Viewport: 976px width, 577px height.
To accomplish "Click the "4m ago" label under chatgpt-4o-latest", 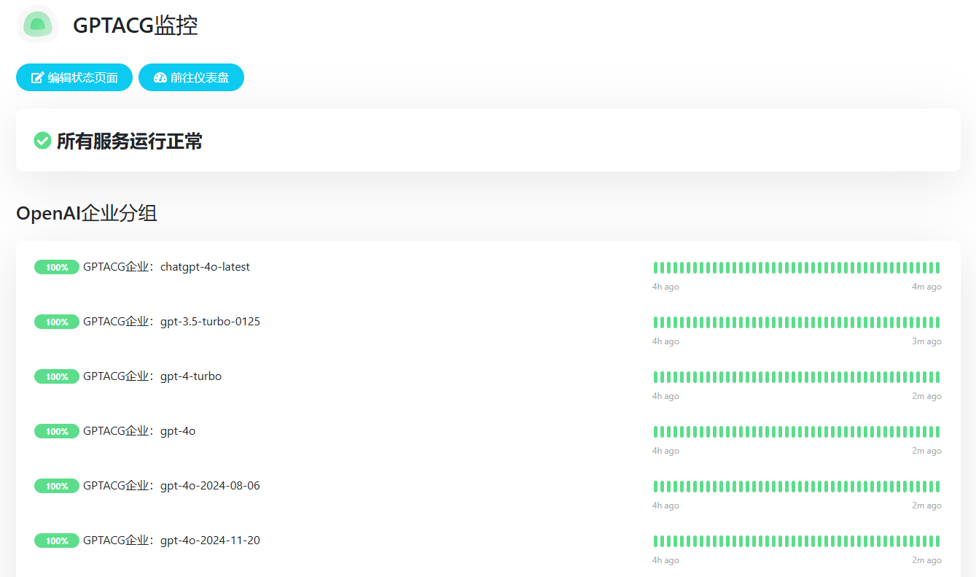I will tap(926, 287).
